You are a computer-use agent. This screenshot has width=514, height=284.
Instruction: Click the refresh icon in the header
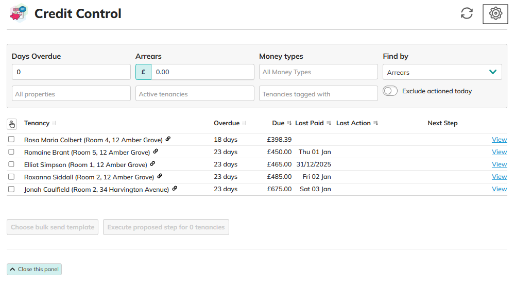[x=467, y=13]
